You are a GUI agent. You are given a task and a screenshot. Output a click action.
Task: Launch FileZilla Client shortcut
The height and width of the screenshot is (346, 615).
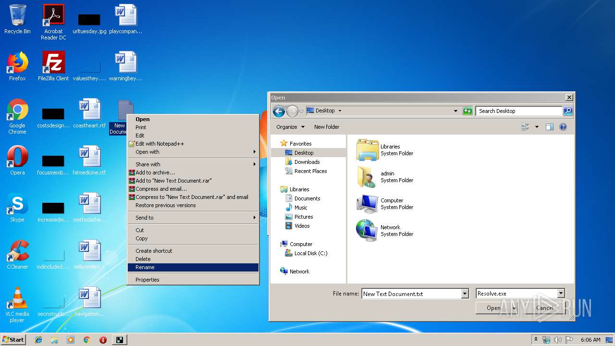(x=53, y=66)
